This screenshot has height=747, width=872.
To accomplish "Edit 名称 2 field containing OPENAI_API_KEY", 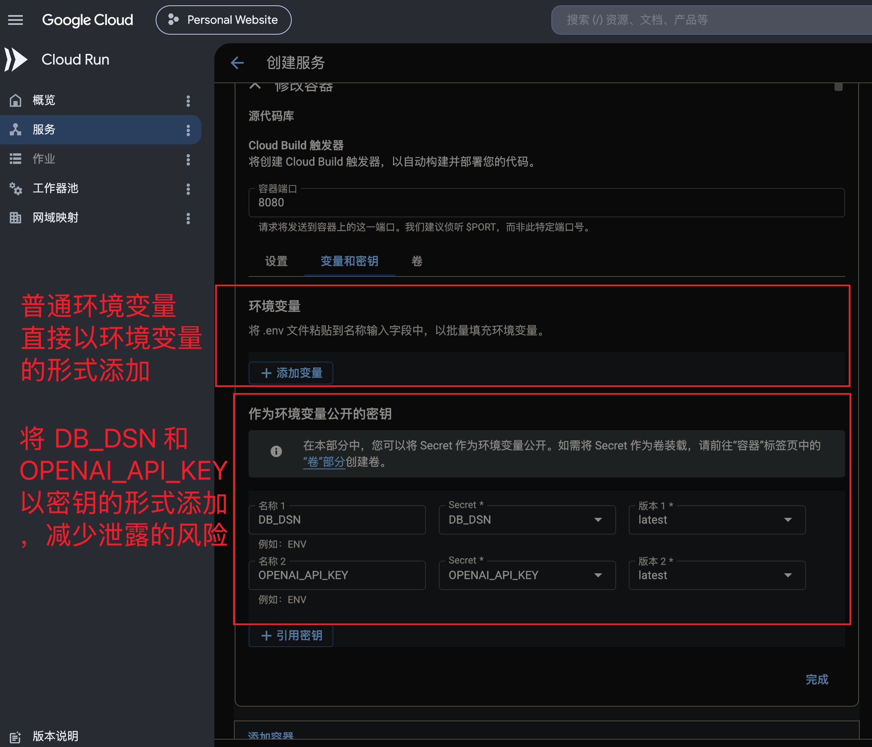I will [x=337, y=575].
